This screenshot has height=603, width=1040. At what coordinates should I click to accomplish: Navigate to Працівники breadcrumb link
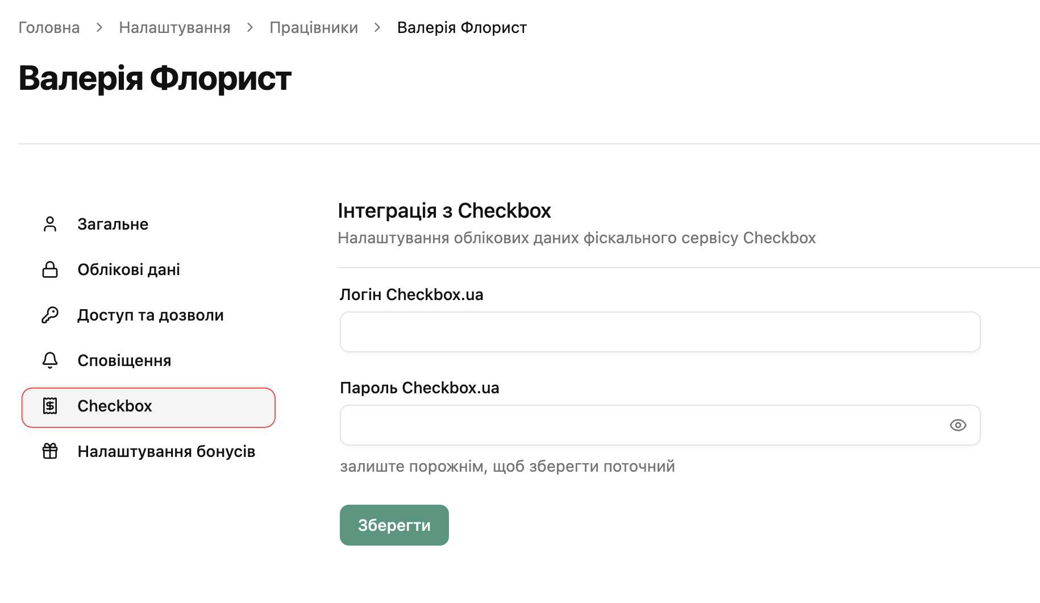[314, 27]
